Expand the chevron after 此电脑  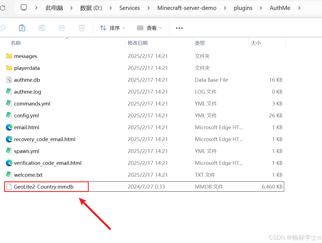coord(71,8)
